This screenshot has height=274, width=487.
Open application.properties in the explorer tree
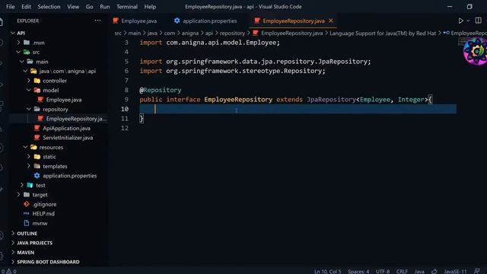click(x=69, y=176)
